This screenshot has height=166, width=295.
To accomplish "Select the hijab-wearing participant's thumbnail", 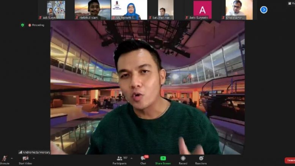I will point(129,10).
